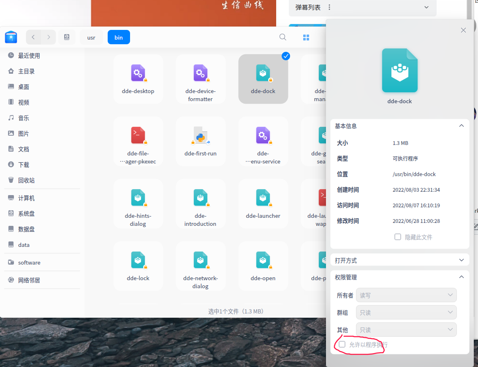Select the dde-hints-dialog file
This screenshot has height=367, width=478.
point(138,204)
